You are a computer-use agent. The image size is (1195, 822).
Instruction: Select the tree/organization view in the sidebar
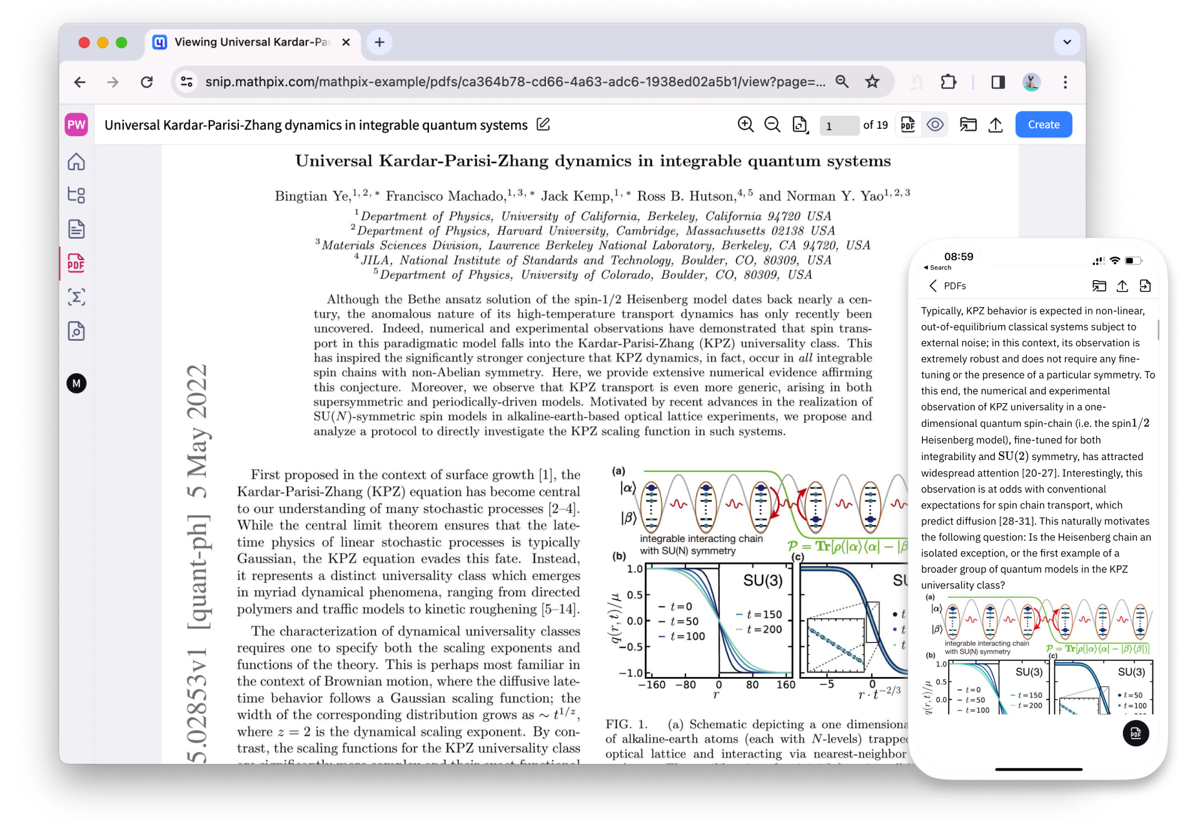click(x=76, y=195)
